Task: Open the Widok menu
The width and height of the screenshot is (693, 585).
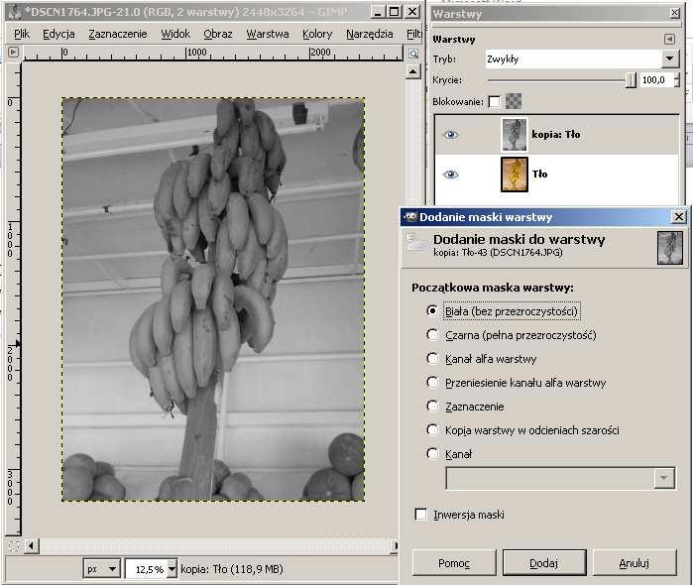Action: click(x=175, y=34)
